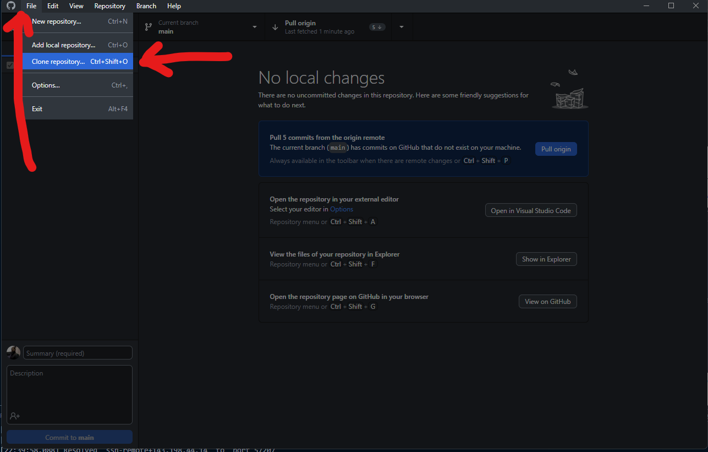The width and height of the screenshot is (708, 452).
Task: Toggle the partially hidden changes checkbox
Action: tap(10, 65)
